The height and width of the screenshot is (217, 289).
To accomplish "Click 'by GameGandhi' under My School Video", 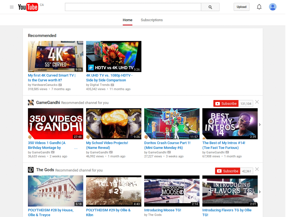I will click(x=97, y=152).
